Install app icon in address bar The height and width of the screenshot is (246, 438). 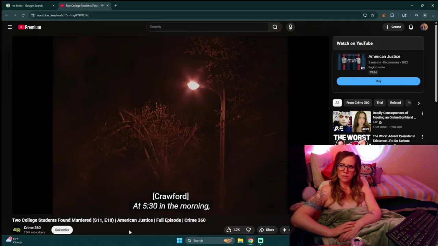coord(365,15)
